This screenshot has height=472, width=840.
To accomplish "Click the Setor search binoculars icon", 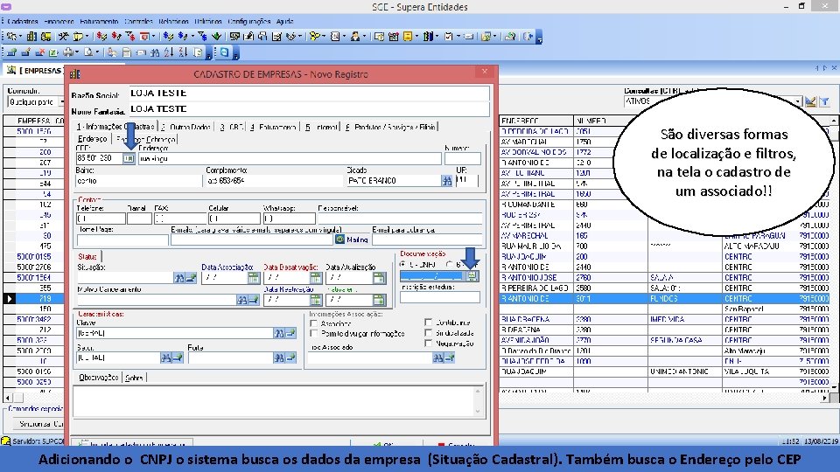I will [x=165, y=357].
